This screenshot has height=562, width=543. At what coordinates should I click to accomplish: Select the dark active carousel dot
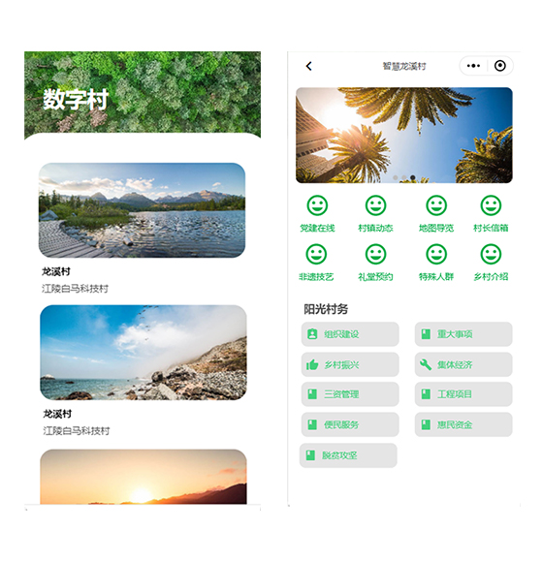coord(413,177)
